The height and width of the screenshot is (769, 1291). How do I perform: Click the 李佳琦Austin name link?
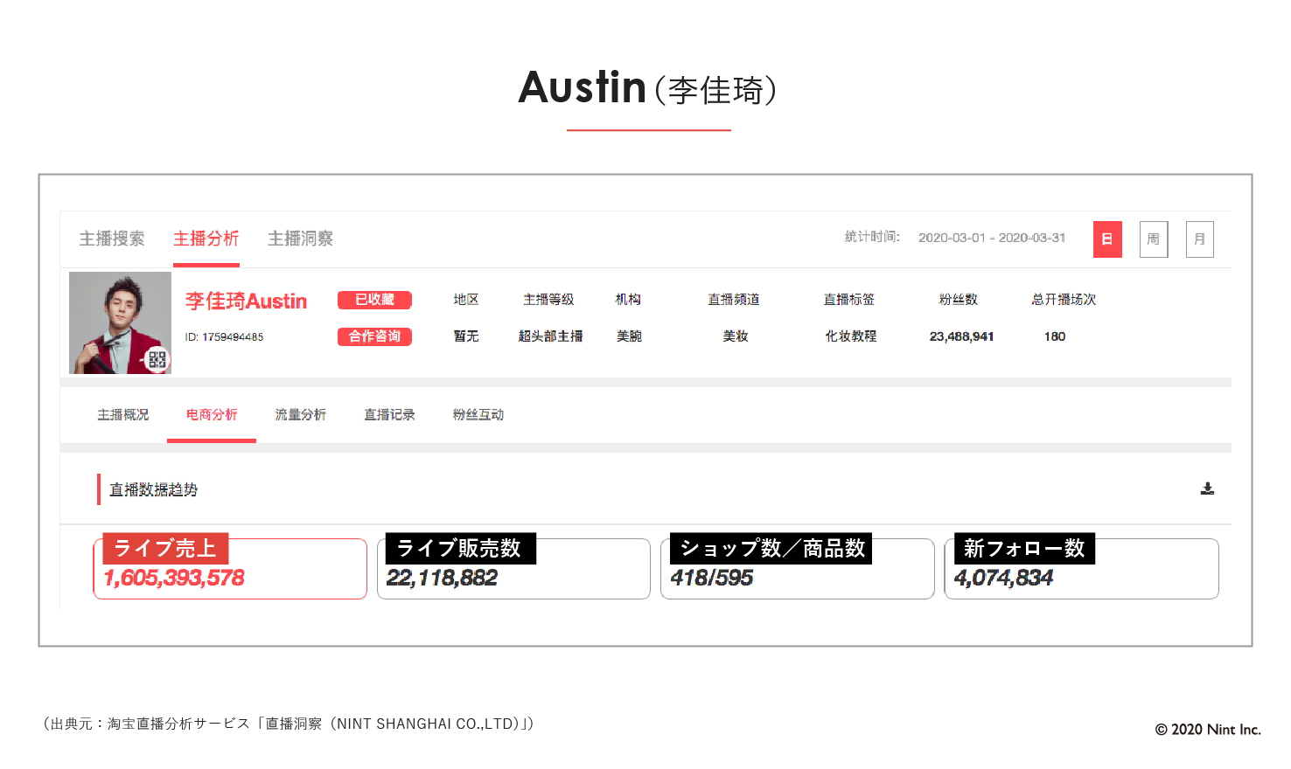246,301
